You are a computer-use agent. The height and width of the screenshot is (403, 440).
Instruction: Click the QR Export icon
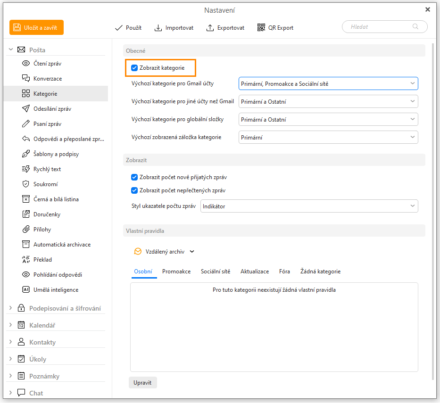point(261,28)
